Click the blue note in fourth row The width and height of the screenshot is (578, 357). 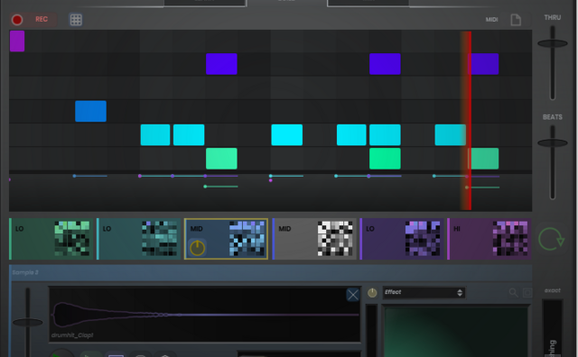(90, 111)
